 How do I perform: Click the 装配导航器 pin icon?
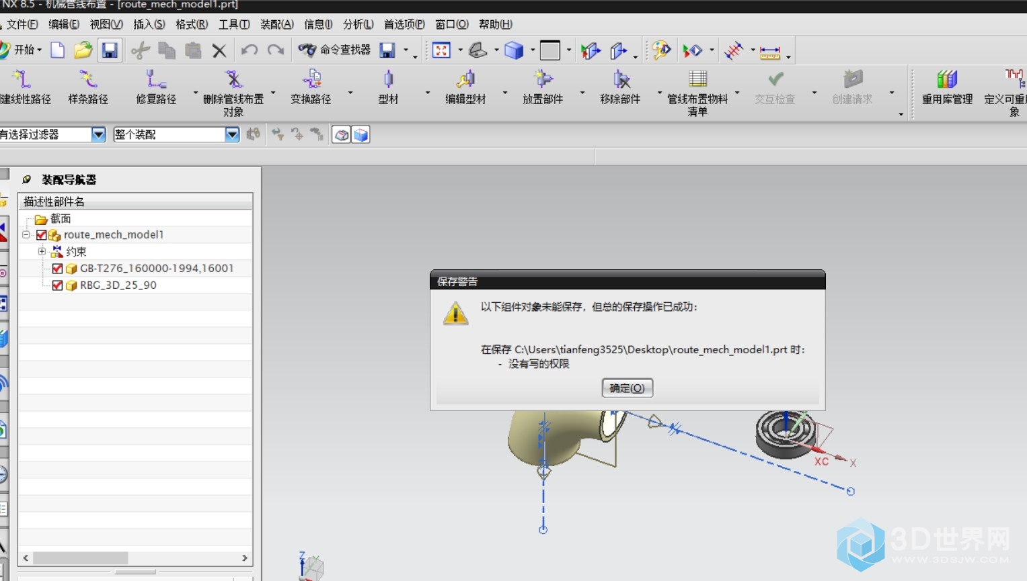26,179
